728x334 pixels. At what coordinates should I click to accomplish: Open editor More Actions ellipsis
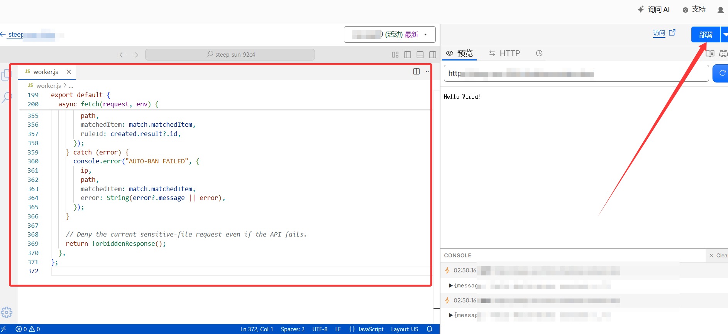point(427,71)
